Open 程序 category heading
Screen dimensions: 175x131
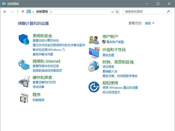coord(36,95)
